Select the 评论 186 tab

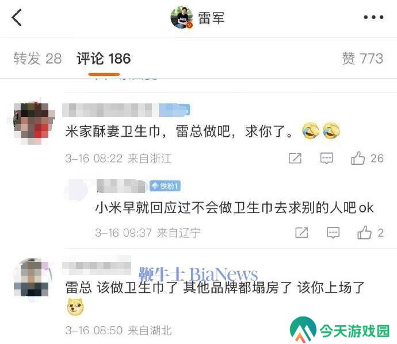pyautogui.click(x=104, y=59)
